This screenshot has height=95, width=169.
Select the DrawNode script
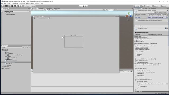pyautogui.click(x=9, y=64)
